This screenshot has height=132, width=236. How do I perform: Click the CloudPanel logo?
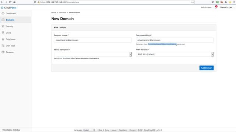8,8
